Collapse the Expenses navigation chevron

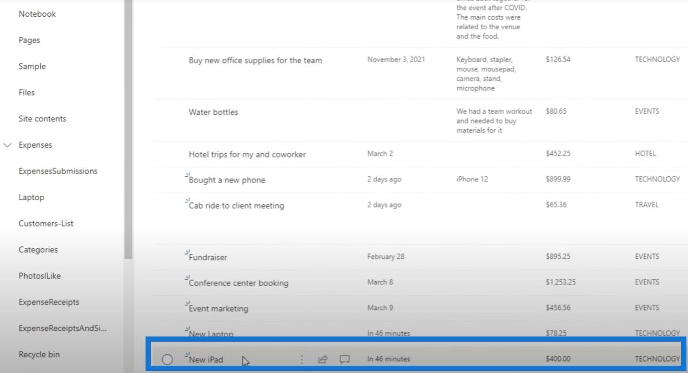7,145
